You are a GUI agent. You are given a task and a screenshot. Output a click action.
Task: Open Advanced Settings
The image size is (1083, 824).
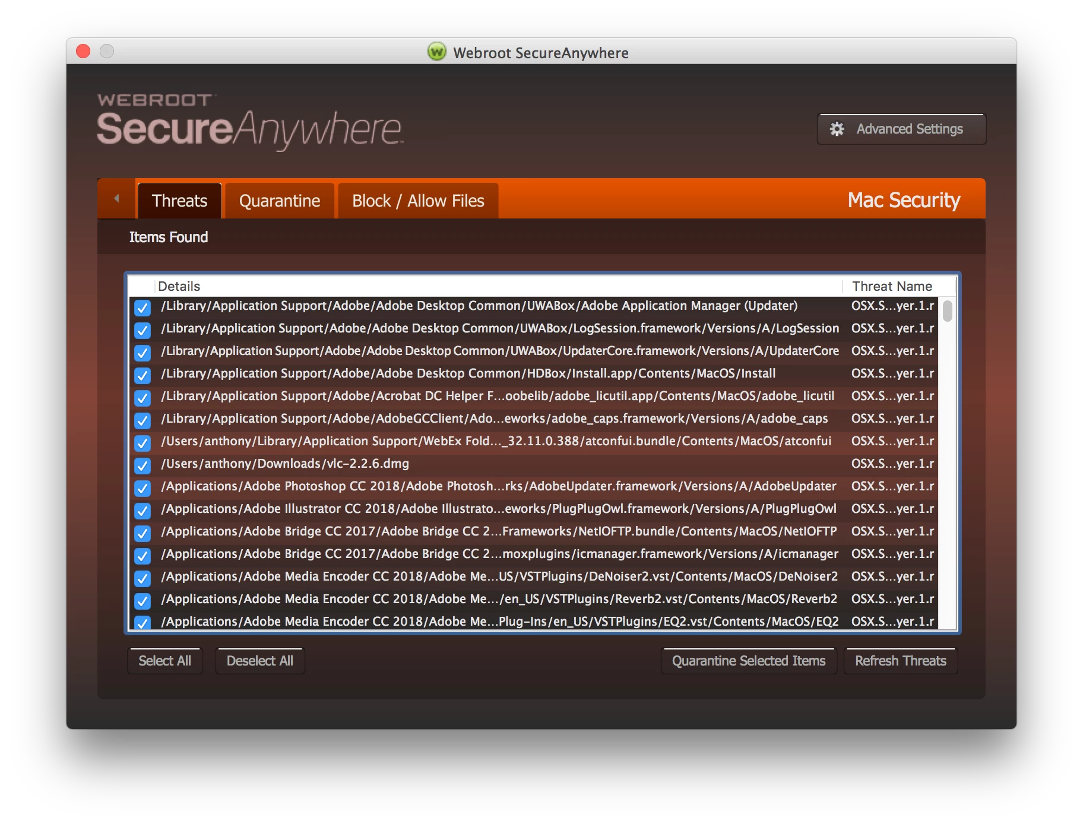[x=901, y=129]
